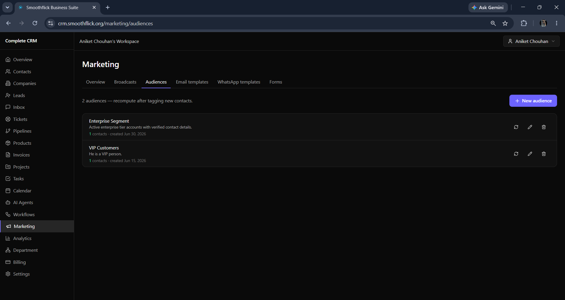
Task: Click the VIP Customers audience name
Action: point(104,148)
